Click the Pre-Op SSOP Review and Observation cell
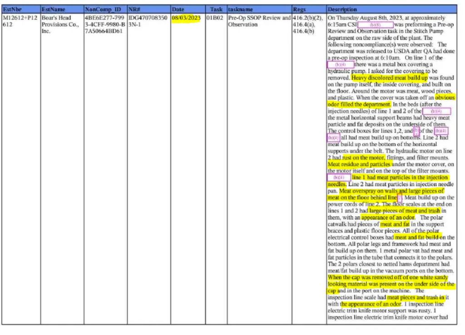 (259, 21)
